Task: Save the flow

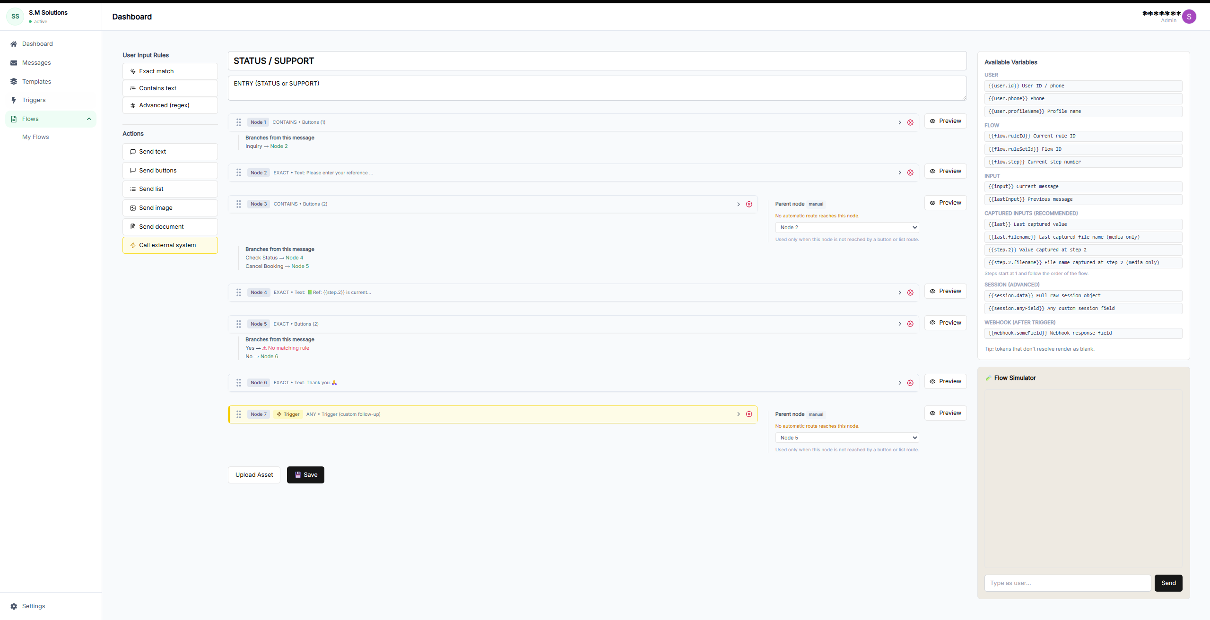Action: coord(305,475)
